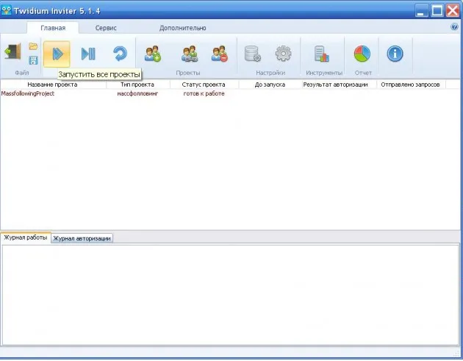The image size is (463, 361).
Task: Click the До запуска column header
Action: click(270, 85)
